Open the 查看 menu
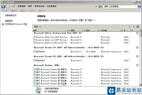Viewport: 142px width, 95px height. 23,11
